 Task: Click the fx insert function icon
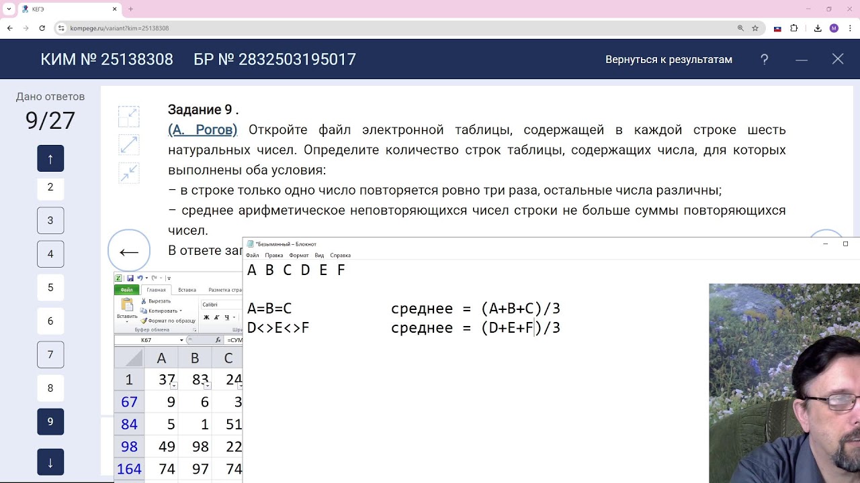218,340
